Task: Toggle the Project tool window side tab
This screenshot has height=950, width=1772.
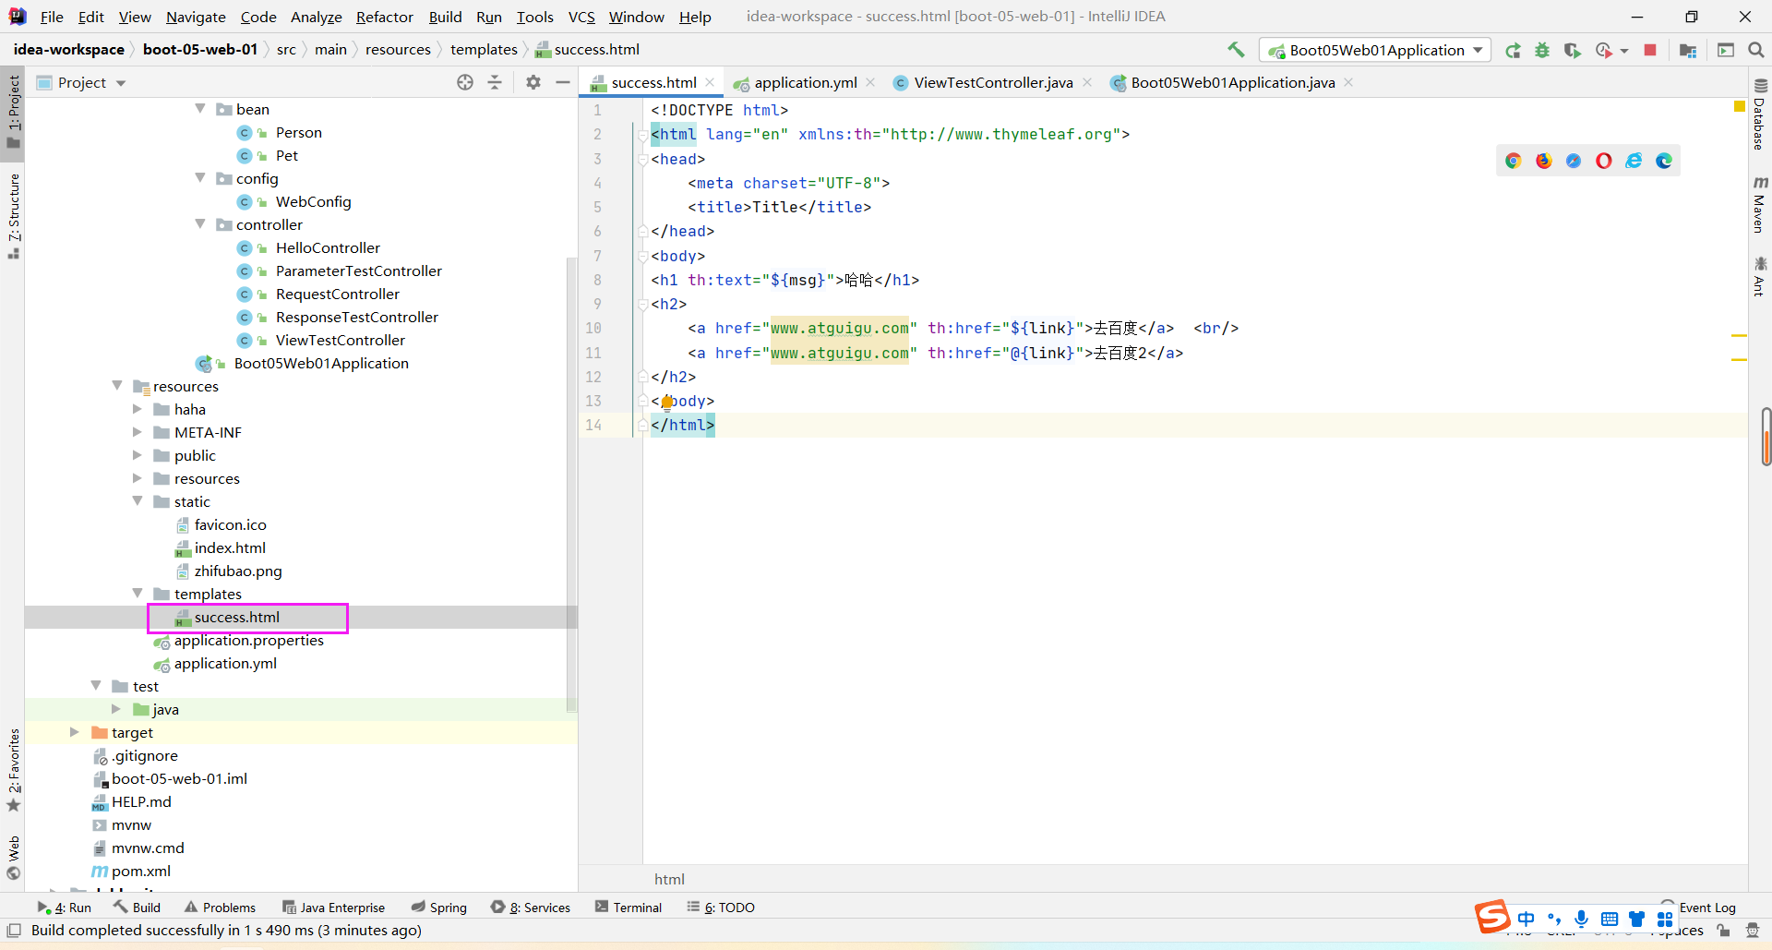Action: click(x=13, y=111)
